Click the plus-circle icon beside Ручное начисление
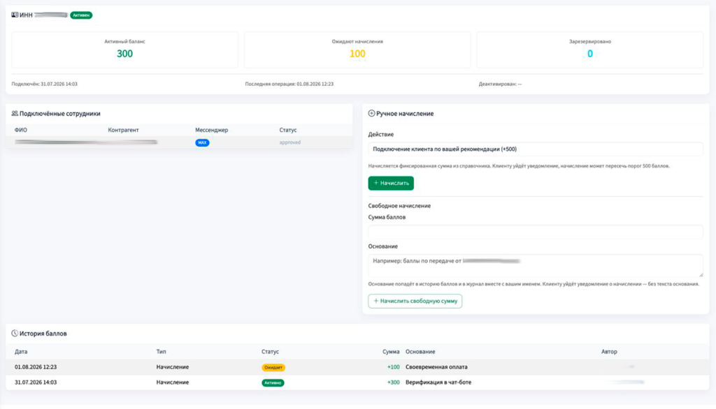The height and width of the screenshot is (409, 716). pyautogui.click(x=371, y=114)
